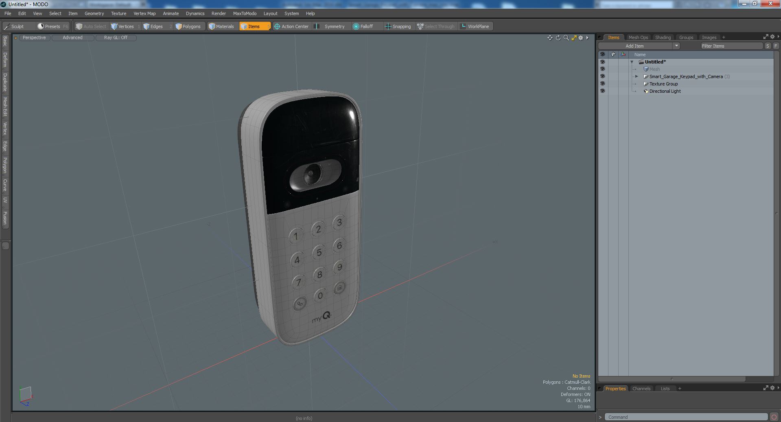Open the Geometry menu

coord(94,13)
